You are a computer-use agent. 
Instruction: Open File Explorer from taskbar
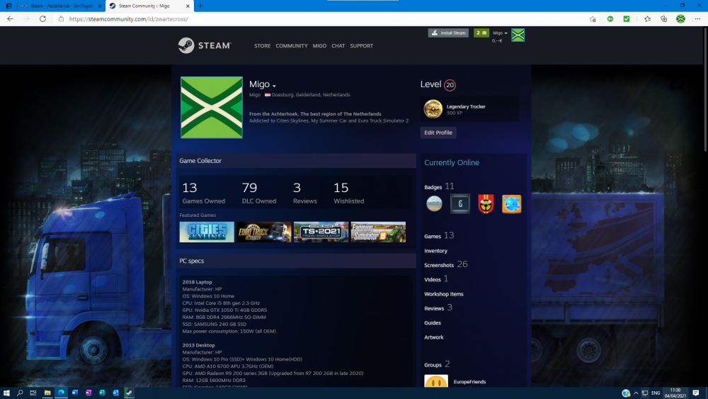(47, 393)
